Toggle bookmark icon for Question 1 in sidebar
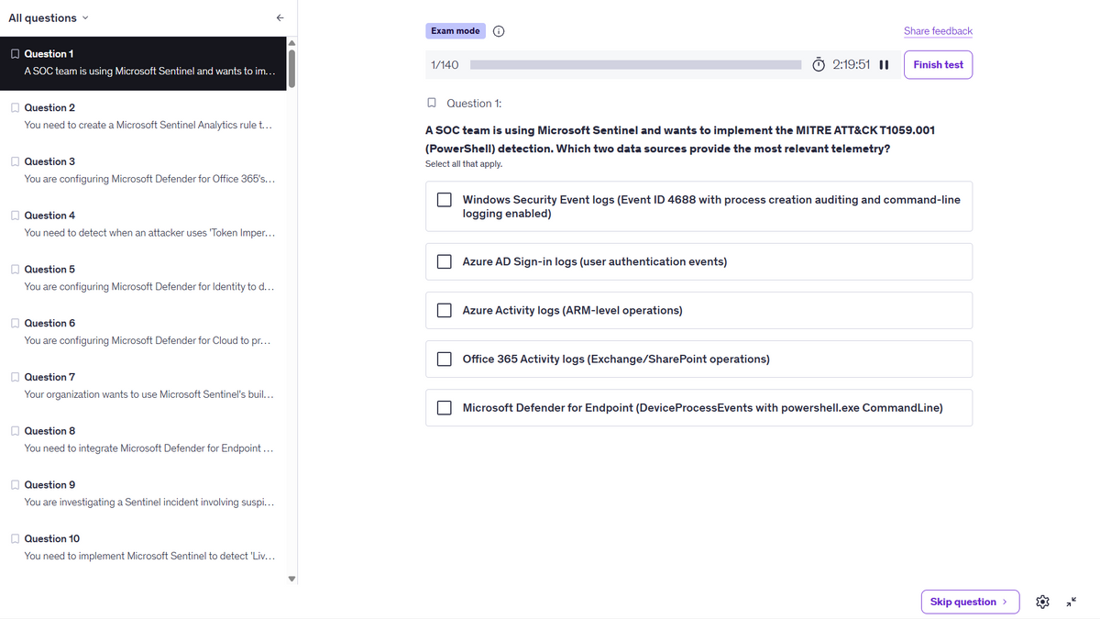The image size is (1100, 619). 15,54
